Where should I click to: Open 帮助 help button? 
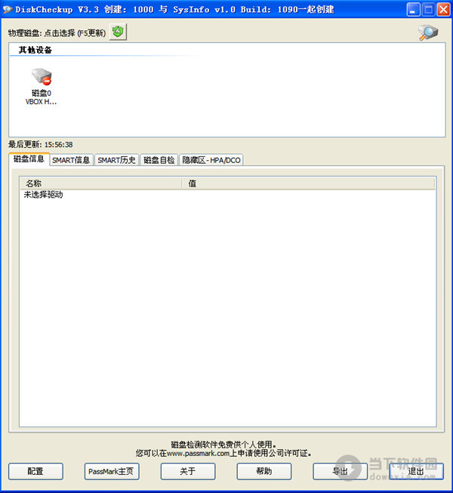pos(263,471)
